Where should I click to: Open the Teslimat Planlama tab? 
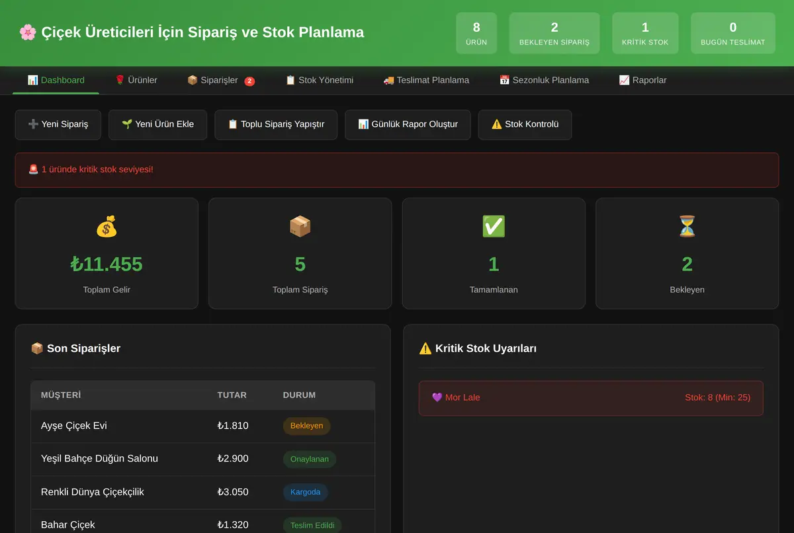point(426,80)
